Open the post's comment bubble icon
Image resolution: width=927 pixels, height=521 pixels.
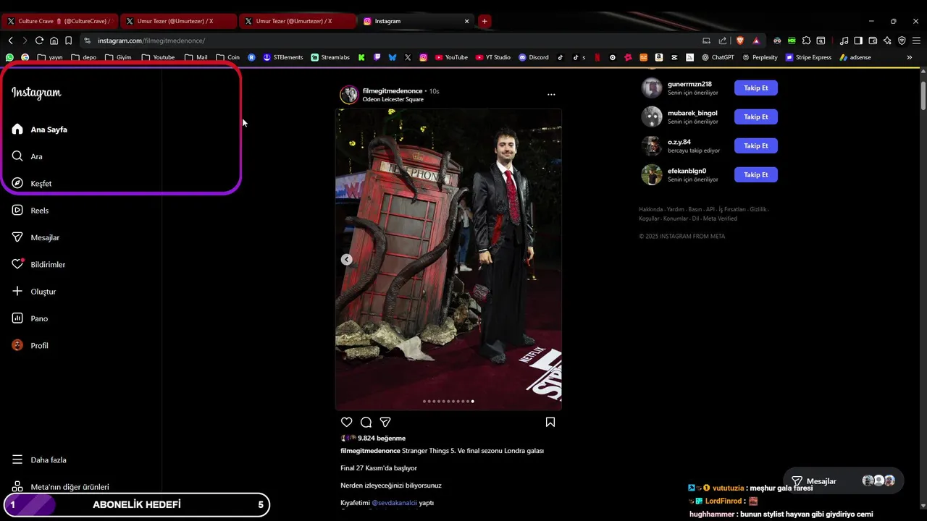tap(366, 422)
